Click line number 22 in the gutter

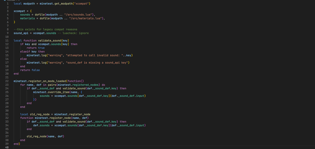pos(7,81)
